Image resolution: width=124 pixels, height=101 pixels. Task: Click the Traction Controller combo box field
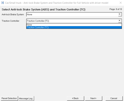(x=74, y=21)
